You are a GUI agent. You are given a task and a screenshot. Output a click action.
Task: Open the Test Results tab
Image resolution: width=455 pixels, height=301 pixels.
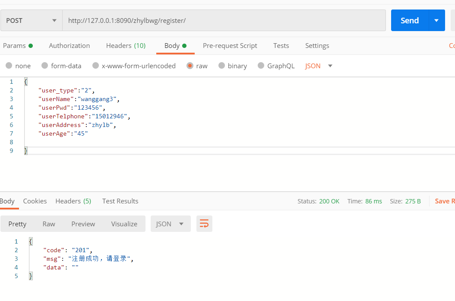click(x=120, y=201)
